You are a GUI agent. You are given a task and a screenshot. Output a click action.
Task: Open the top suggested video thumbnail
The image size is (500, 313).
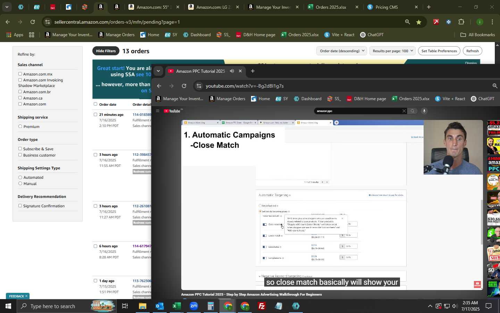(493, 128)
